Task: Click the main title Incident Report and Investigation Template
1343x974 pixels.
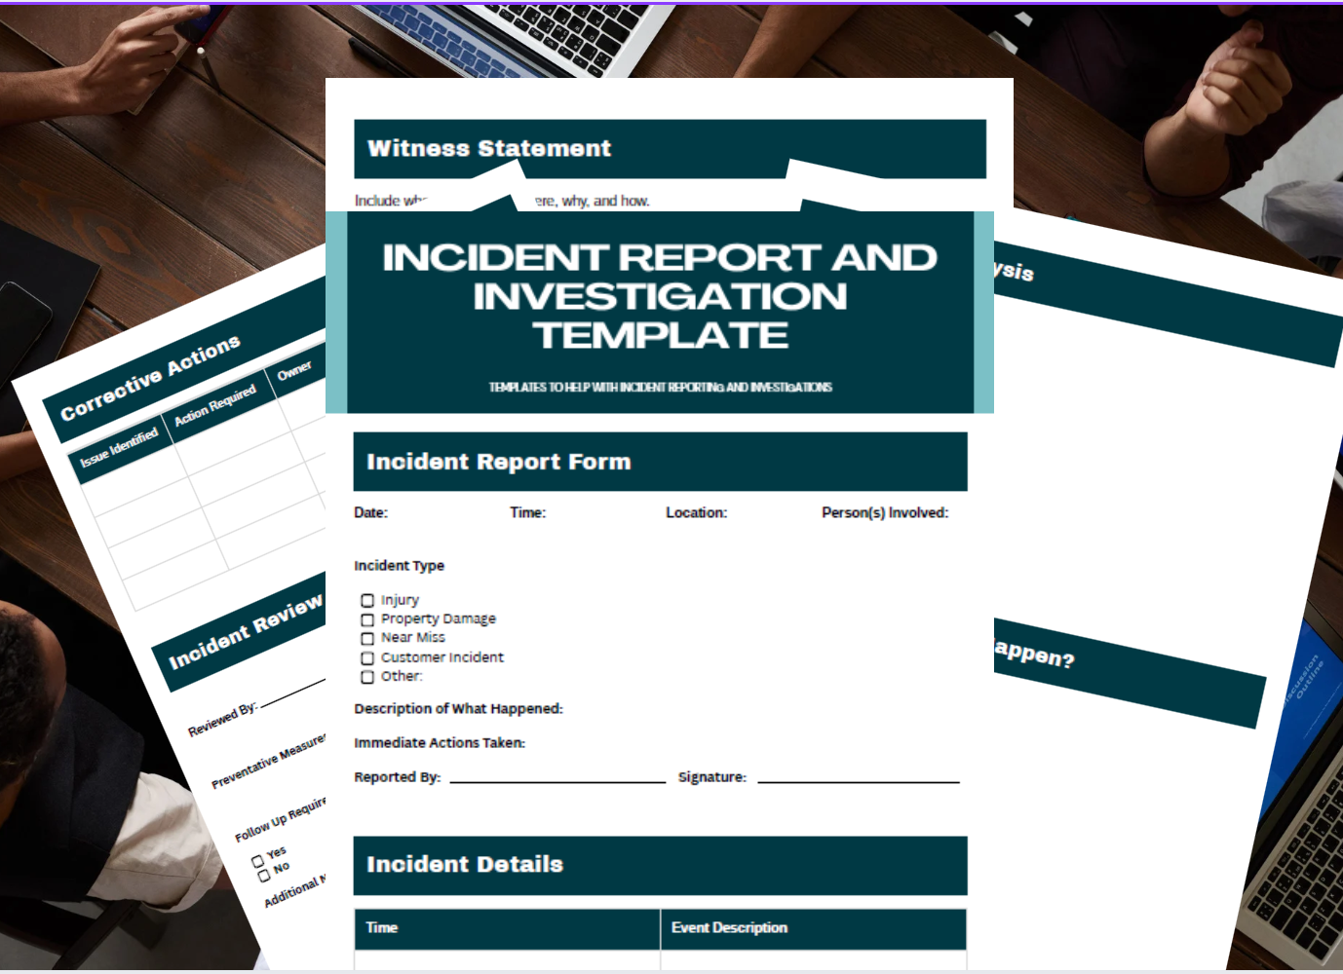Action: pos(660,296)
